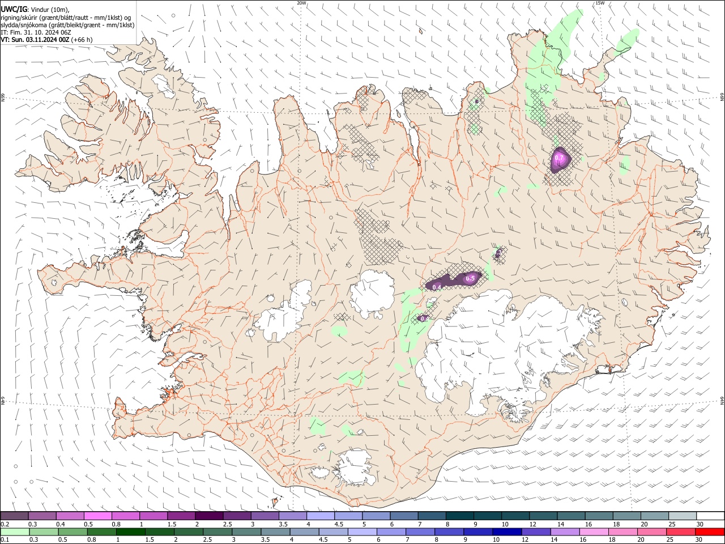This screenshot has width=725, height=544.
Task: Click the 15W longitude label
Action: 600,3
